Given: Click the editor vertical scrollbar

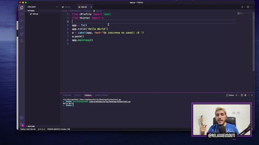Looking at the screenshot, I should [254, 41].
